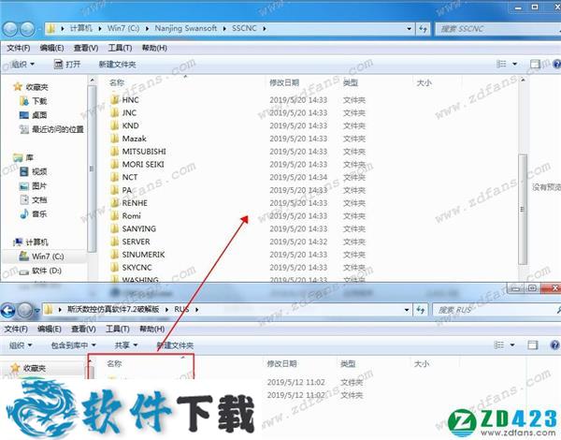Select 软件 (D:) drive in sidebar

pyautogui.click(x=40, y=271)
